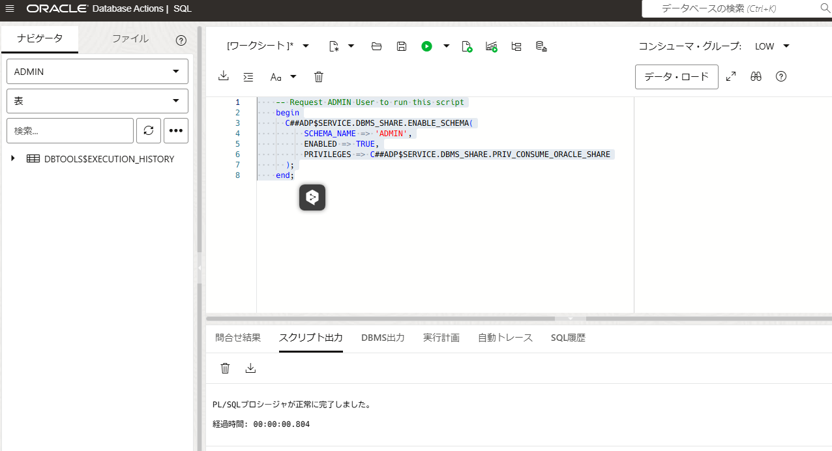The height and width of the screenshot is (451, 832).
Task: Save the current worksheet
Action: [x=401, y=46]
